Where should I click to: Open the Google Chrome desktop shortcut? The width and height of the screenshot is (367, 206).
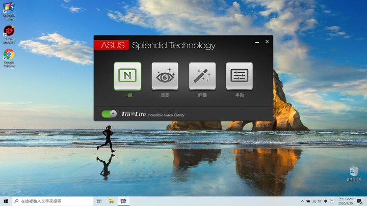pyautogui.click(x=9, y=58)
